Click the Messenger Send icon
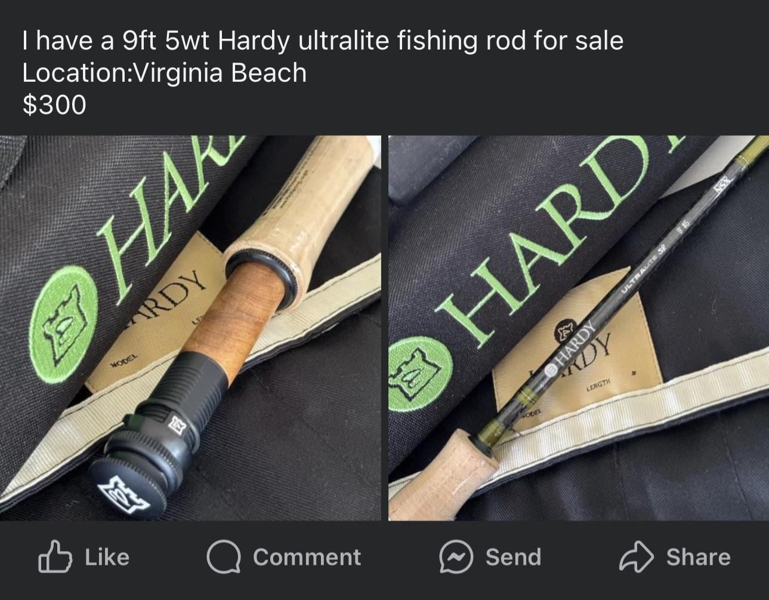The width and height of the screenshot is (769, 600). click(x=456, y=557)
